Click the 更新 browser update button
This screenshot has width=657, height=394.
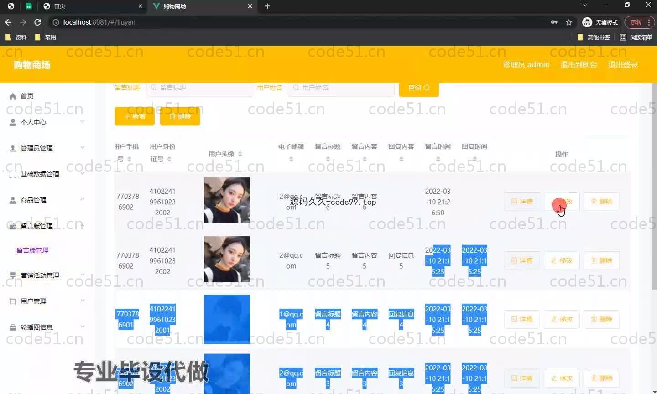click(x=640, y=22)
